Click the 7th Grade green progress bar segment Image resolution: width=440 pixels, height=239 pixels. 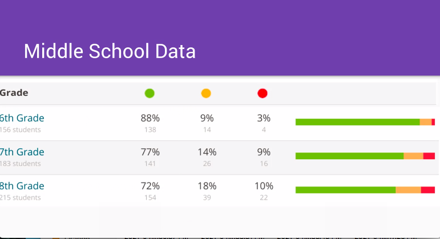[349, 156]
